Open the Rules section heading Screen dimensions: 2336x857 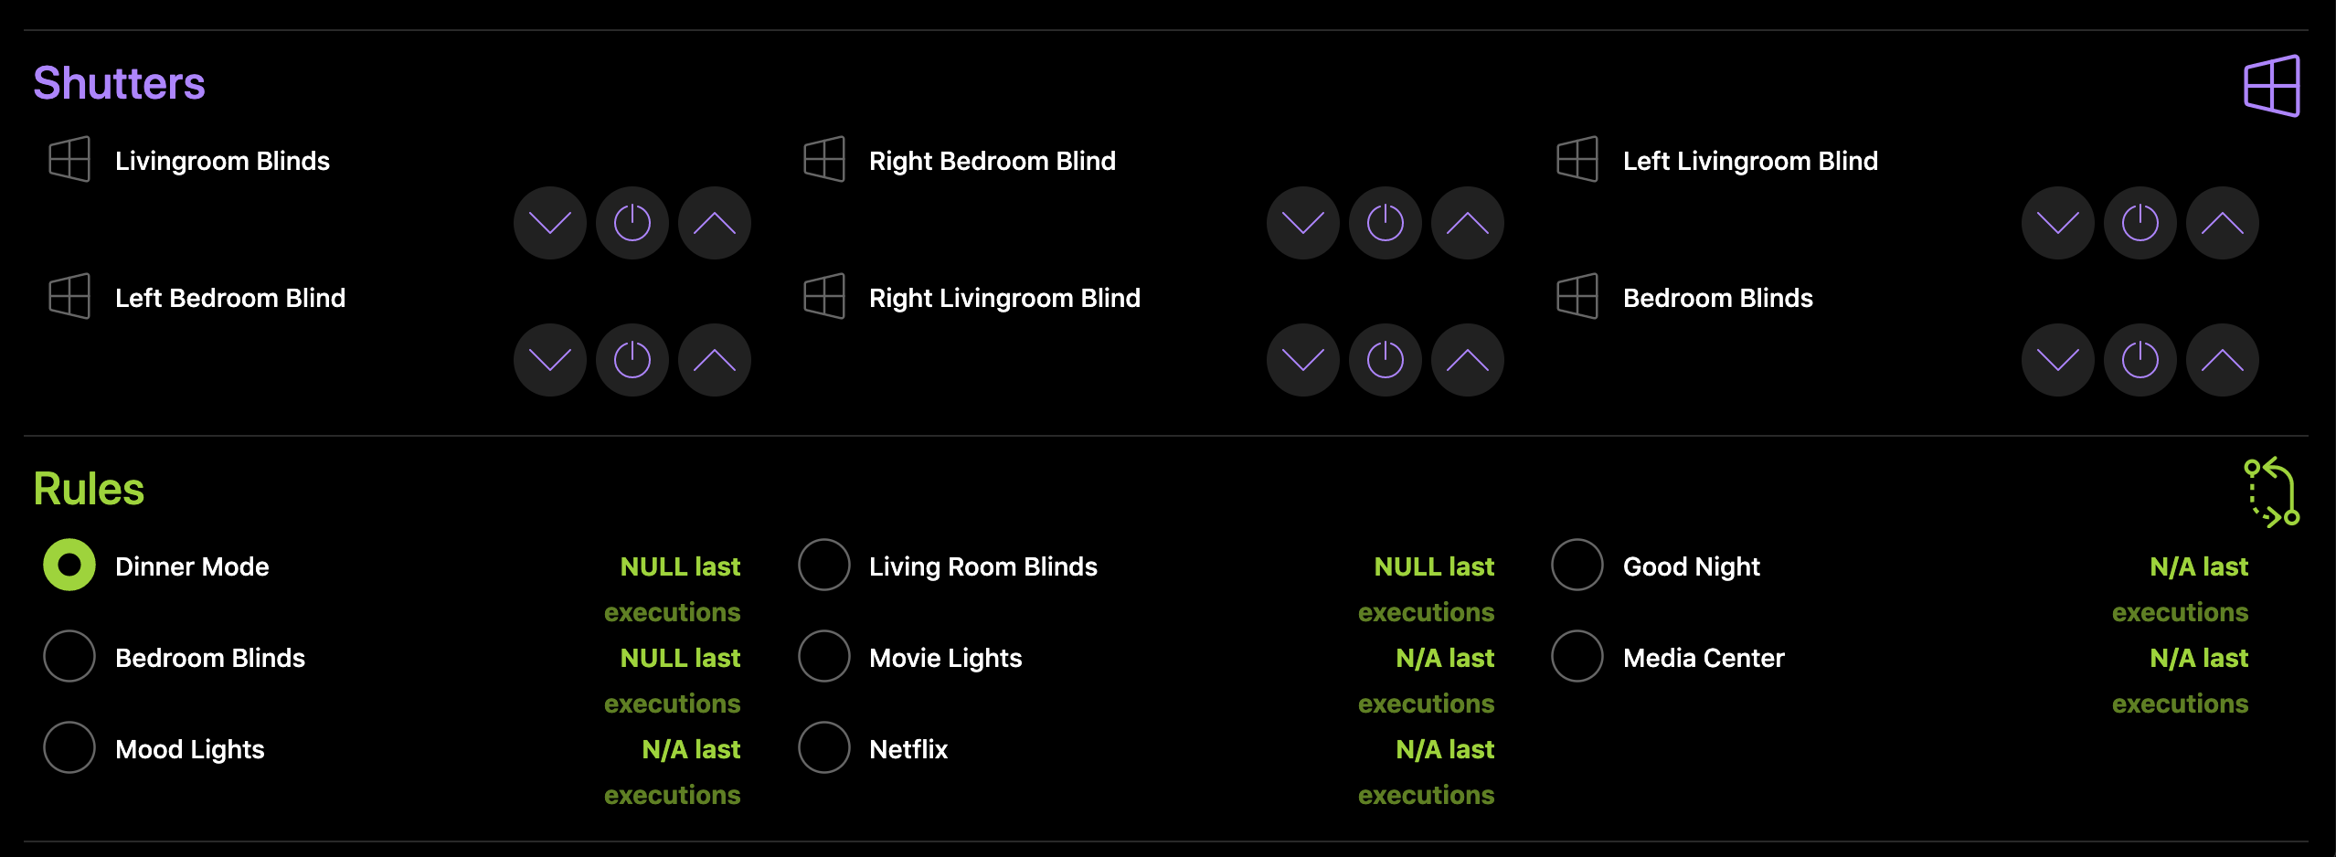[x=89, y=489]
